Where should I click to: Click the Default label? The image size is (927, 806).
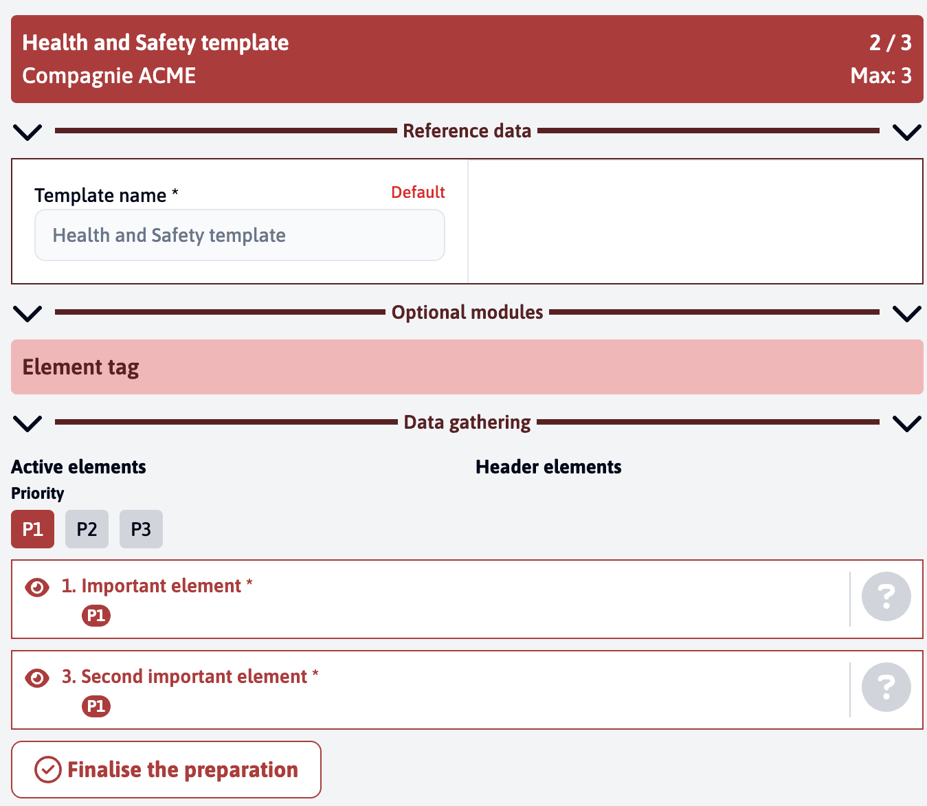pyautogui.click(x=417, y=192)
